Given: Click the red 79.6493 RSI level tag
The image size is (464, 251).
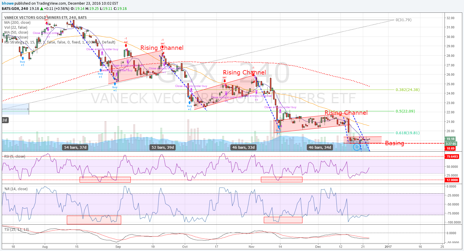Looking at the screenshot, I should click(452, 157).
